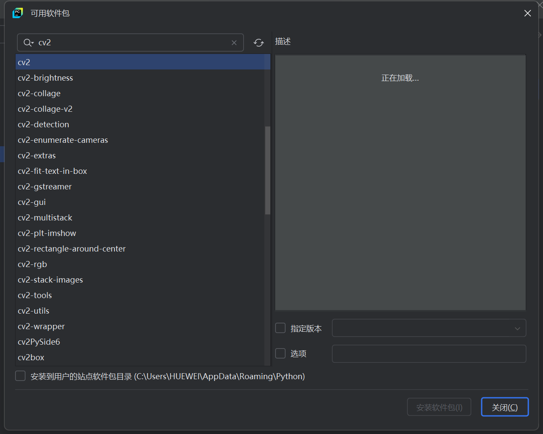
Task: Enable the 指定版本 checkbox
Action: coord(280,328)
